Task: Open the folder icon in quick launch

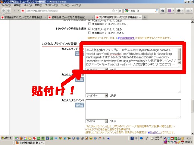Action: pyautogui.click(x=30, y=138)
